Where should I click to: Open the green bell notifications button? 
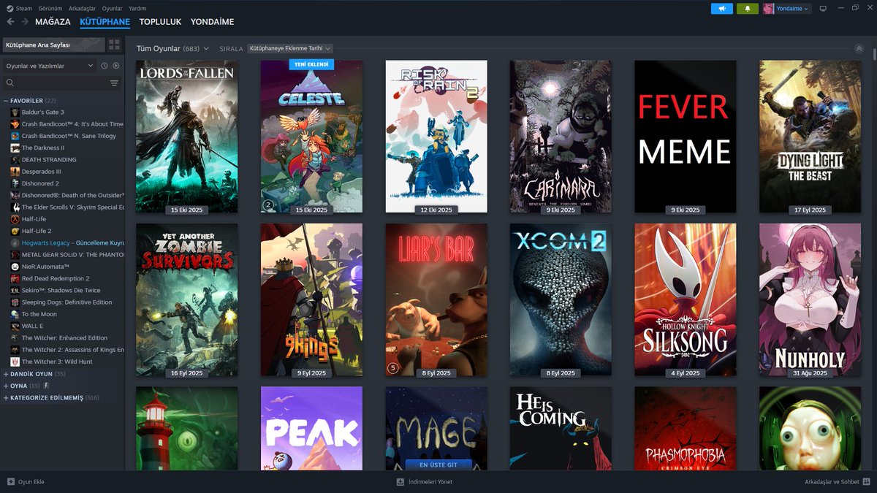[747, 9]
